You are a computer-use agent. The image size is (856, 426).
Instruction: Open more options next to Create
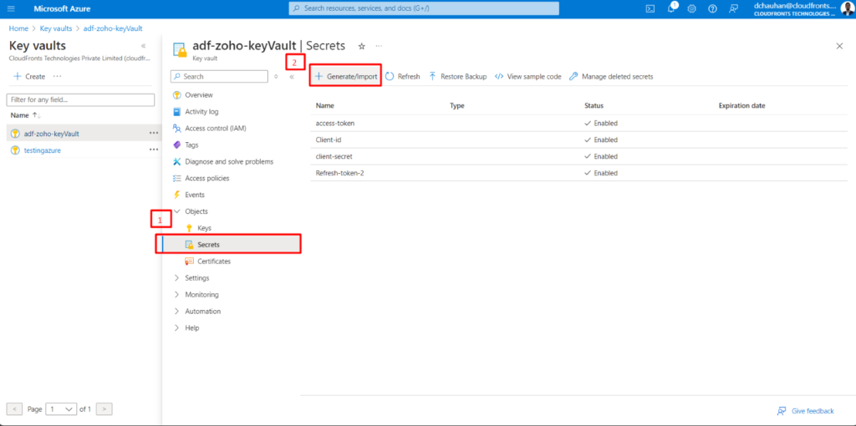[58, 76]
